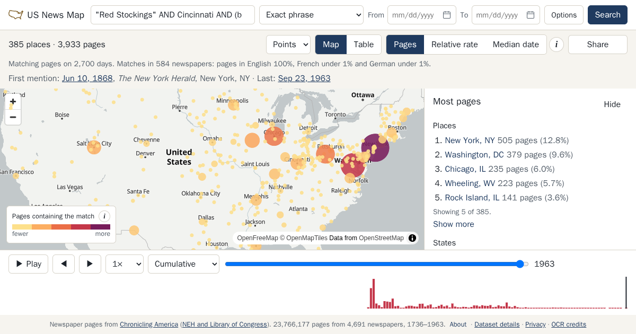Open the OpenFreeMap attribution link
Screen dimensions: 636x334
click(x=258, y=238)
